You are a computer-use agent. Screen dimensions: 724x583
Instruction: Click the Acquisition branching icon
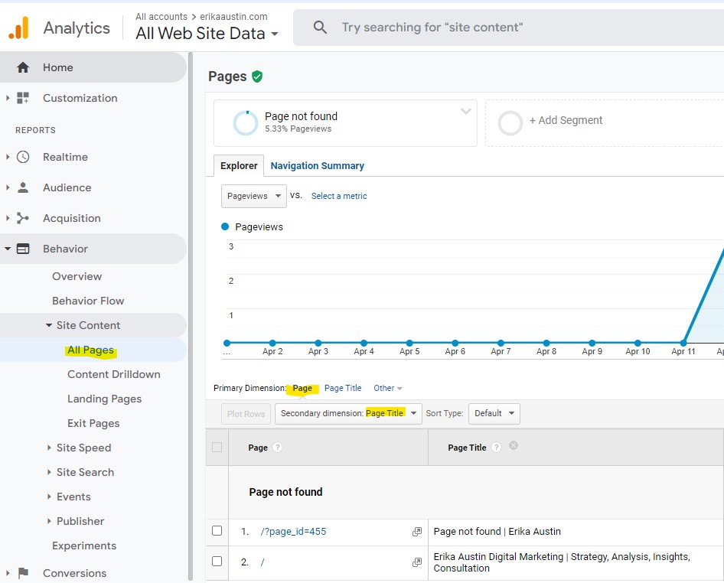pyautogui.click(x=23, y=218)
